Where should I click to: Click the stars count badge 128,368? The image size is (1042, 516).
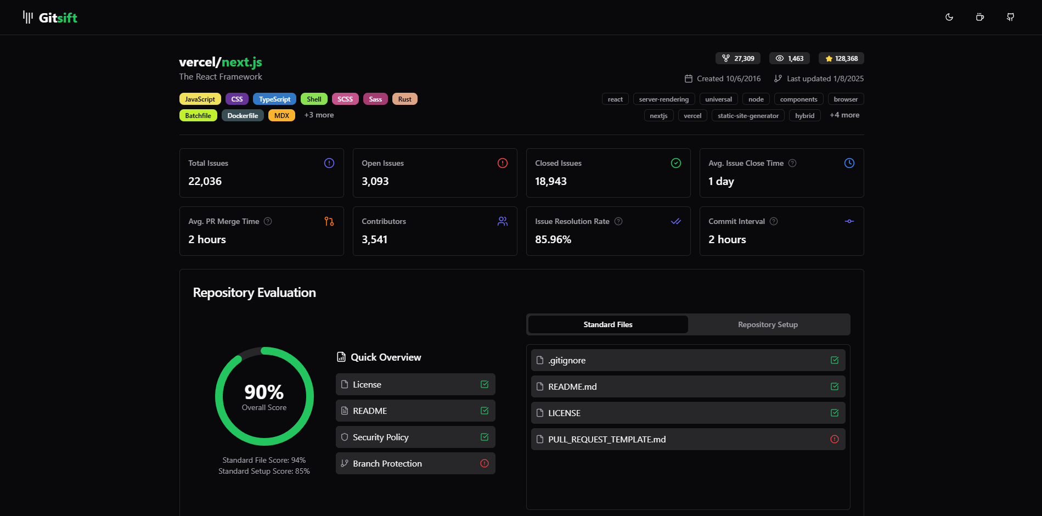[x=841, y=58]
